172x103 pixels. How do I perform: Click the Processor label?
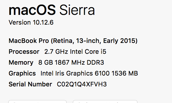(24, 51)
